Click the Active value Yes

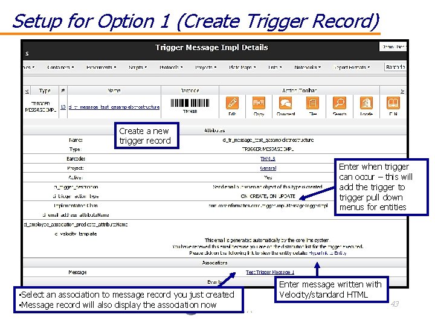(x=268, y=177)
